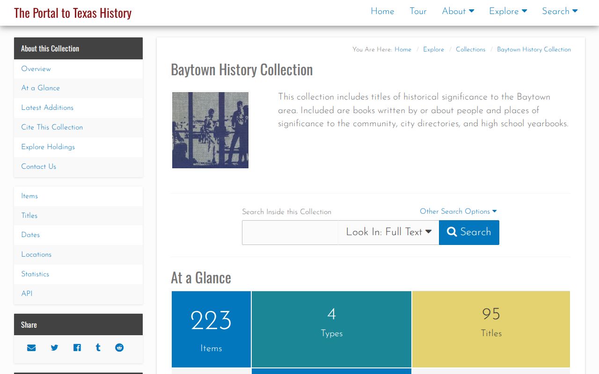Open the About menu in top navigation

tap(458, 11)
